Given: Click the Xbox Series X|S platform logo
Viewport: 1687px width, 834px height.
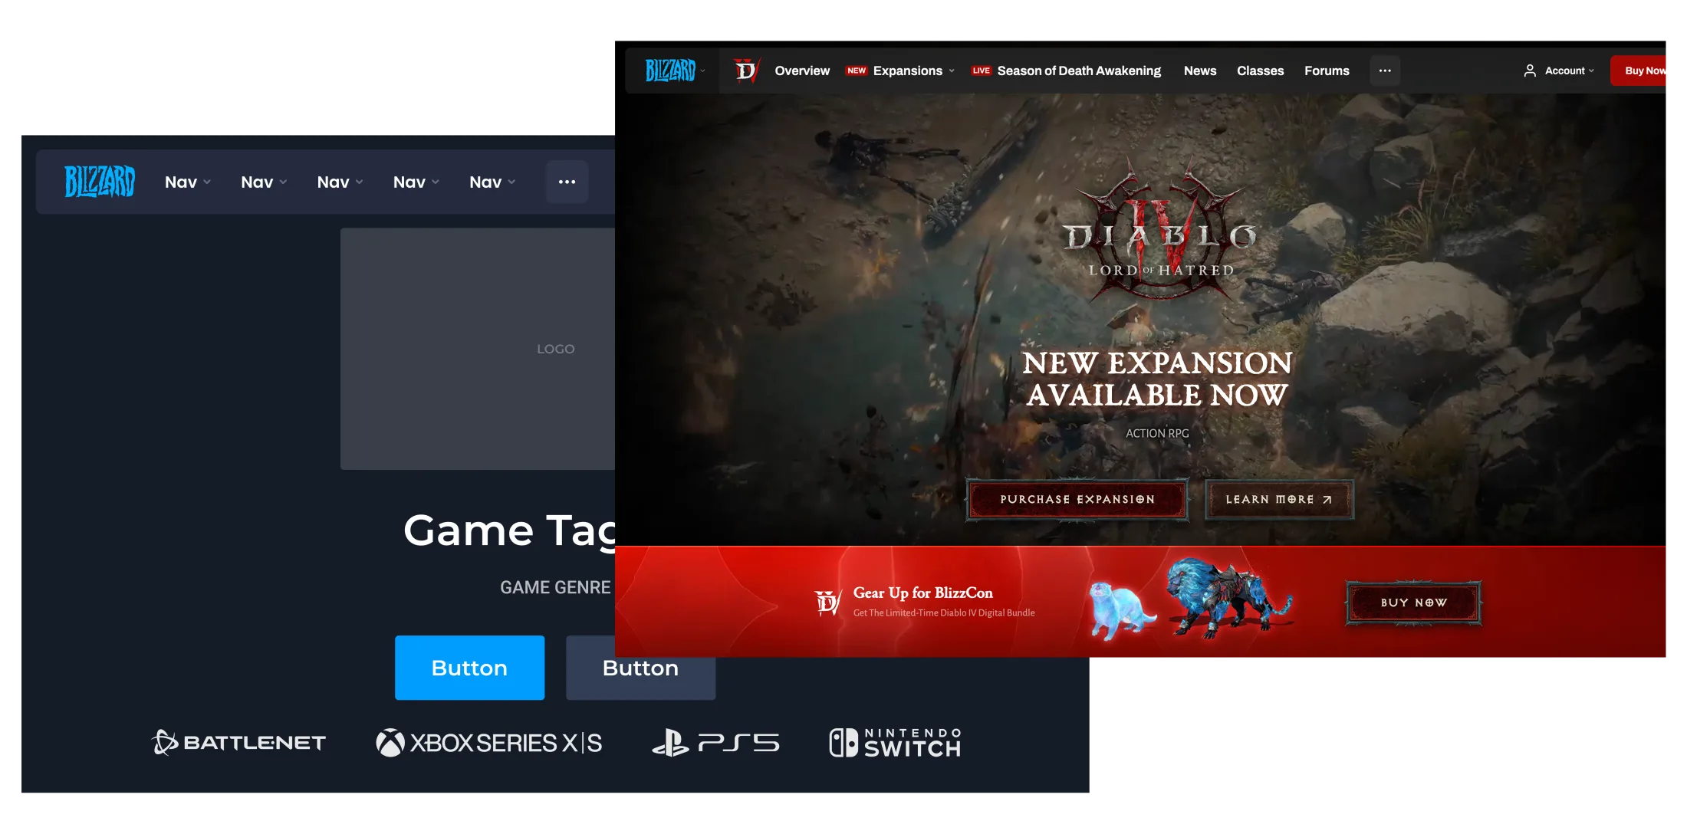Looking at the screenshot, I should click(x=489, y=743).
